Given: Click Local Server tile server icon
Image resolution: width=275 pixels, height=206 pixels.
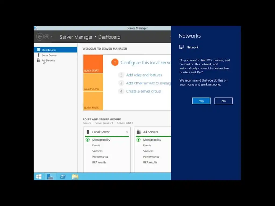Looking at the screenshot, I should coord(88,132).
